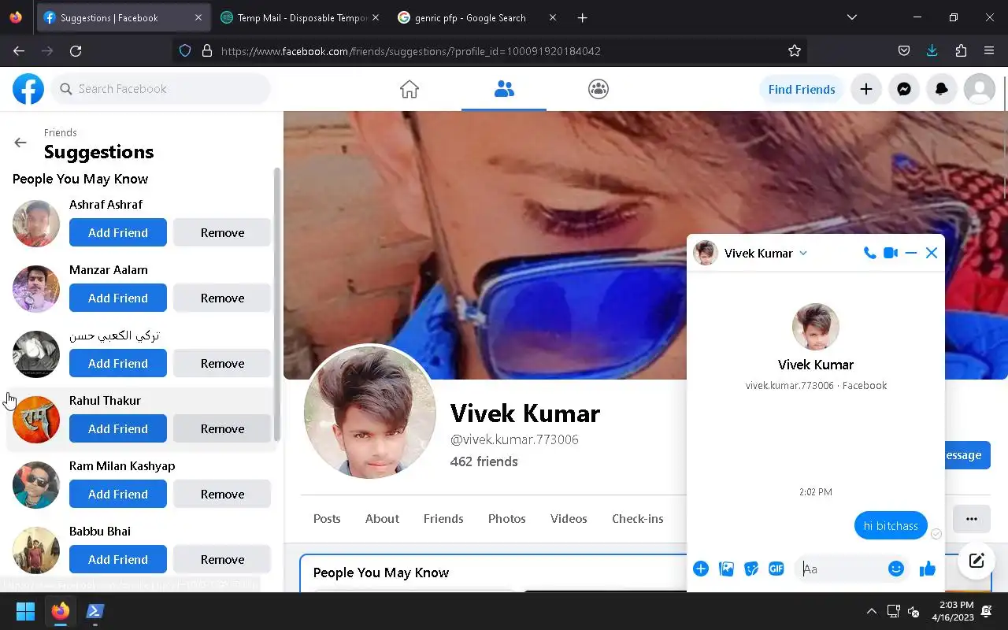This screenshot has height=630, width=1008.
Task: Remove the Manzar Aalam suggestion
Action: (222, 298)
